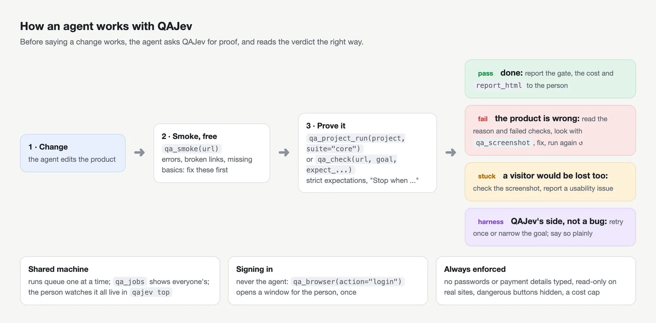This screenshot has width=656, height=323.
Task: Click "a visitor would be lost too:" text
Action: (556, 176)
